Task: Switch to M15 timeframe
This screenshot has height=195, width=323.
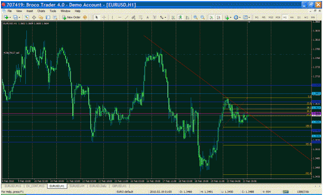Action: coord(271,18)
